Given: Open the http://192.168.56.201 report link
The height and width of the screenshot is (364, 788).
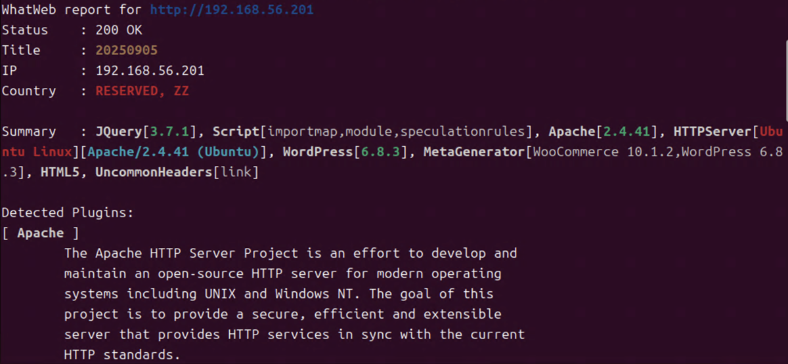Looking at the screenshot, I should [x=232, y=10].
